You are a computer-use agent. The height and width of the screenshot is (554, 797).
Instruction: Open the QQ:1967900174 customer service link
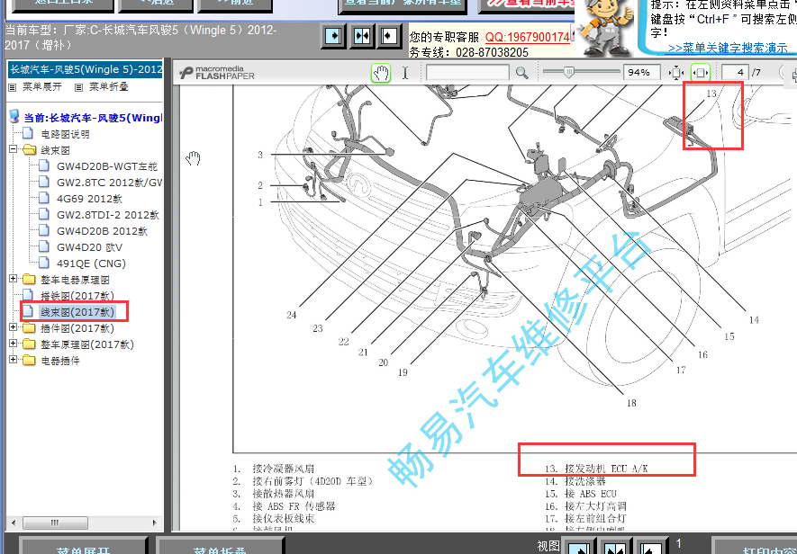click(527, 37)
